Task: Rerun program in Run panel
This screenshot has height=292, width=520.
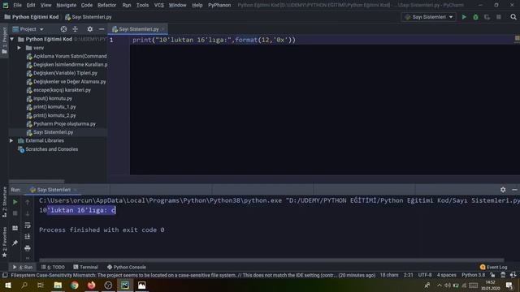Action: pyautogui.click(x=15, y=202)
